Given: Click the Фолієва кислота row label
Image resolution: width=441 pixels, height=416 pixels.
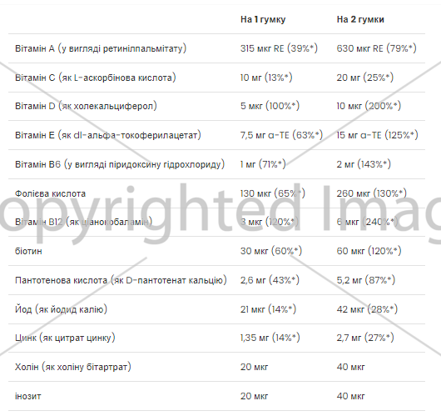Looking at the screenshot, I should (51, 193).
